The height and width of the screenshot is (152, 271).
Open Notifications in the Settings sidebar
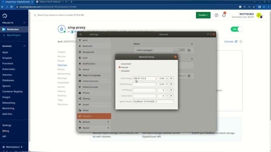[x=94, y=64]
